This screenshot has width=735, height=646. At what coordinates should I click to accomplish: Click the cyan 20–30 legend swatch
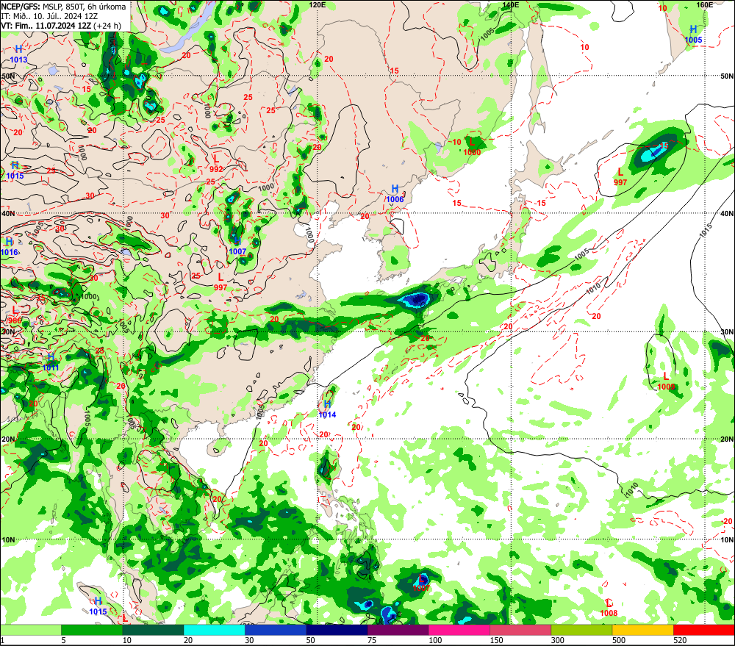(214, 630)
